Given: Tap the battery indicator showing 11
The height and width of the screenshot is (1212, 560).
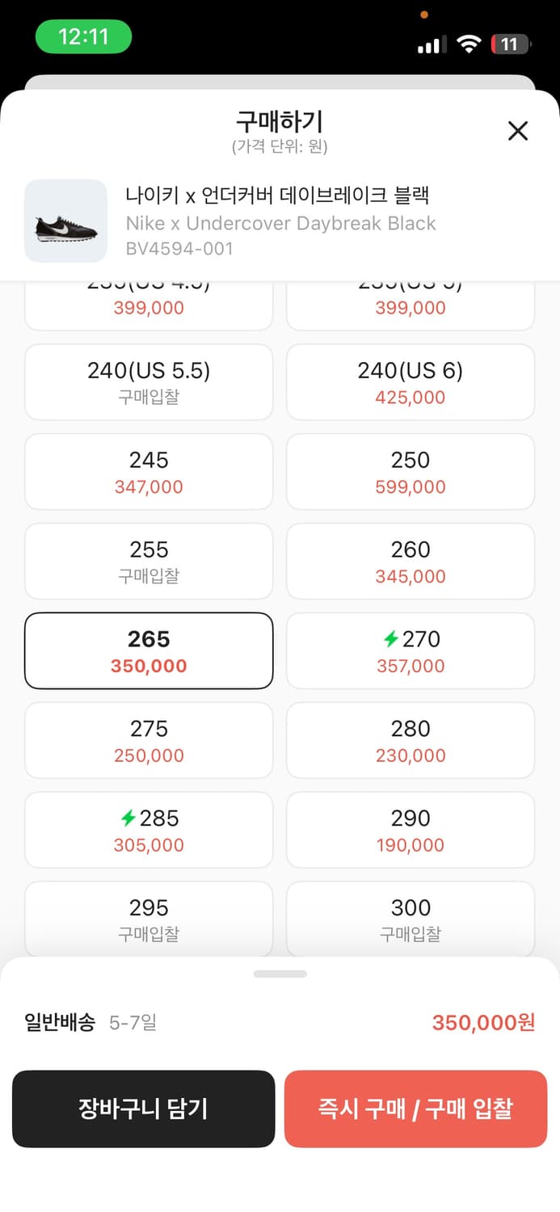Looking at the screenshot, I should tap(508, 44).
